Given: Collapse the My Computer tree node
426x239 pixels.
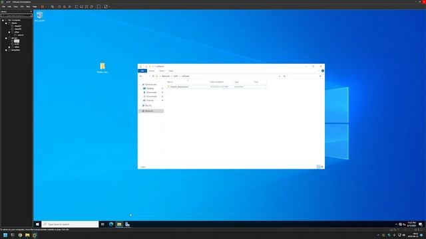Looking at the screenshot, I should pos(3,20).
